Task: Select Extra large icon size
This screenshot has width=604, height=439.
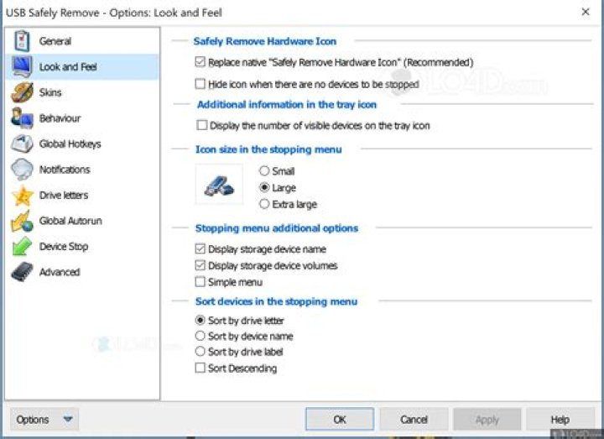Action: click(x=264, y=204)
